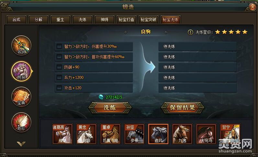This screenshot has width=258, height=157.
Task: Click the 洗练 refine button
Action: pos(110,108)
